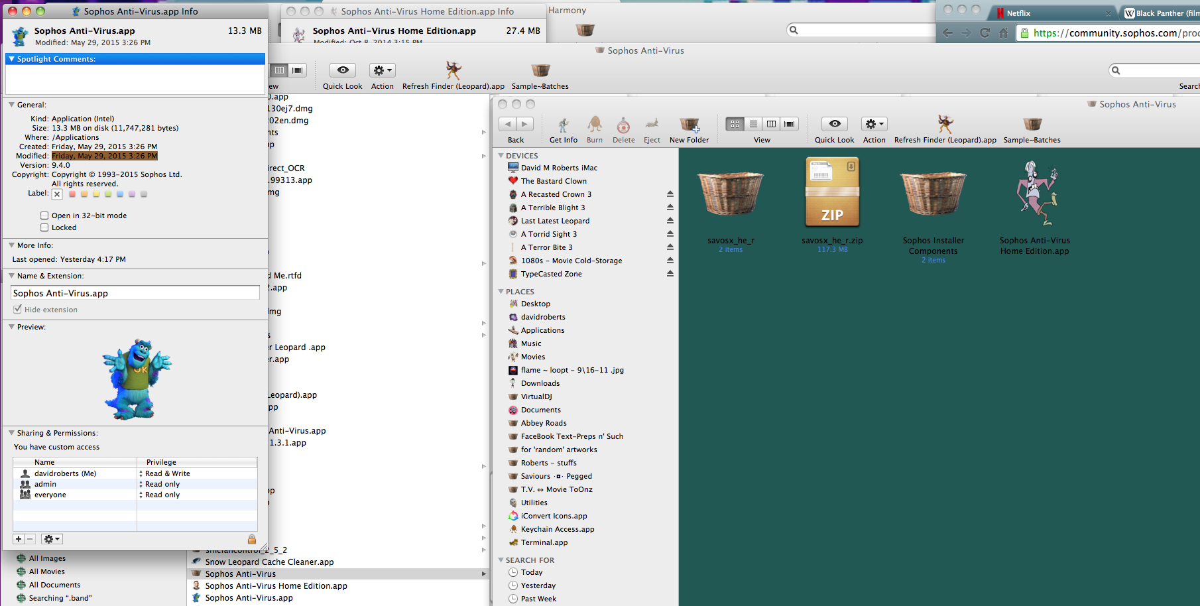The width and height of the screenshot is (1200, 606).
Task: Toggle Open in 32-bit mode checkbox
Action: [x=44, y=215]
